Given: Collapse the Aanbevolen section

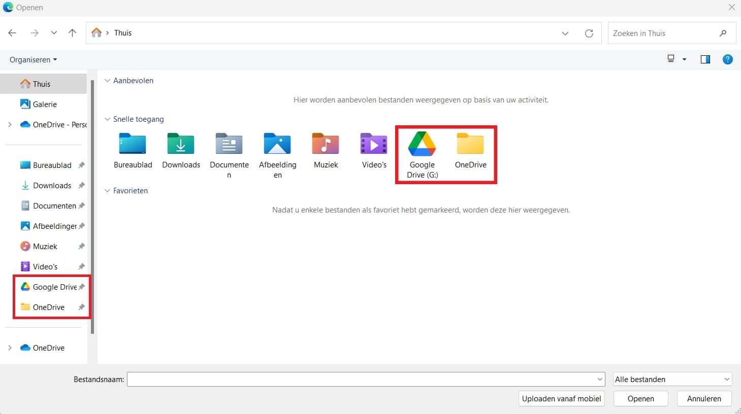Looking at the screenshot, I should [x=107, y=81].
